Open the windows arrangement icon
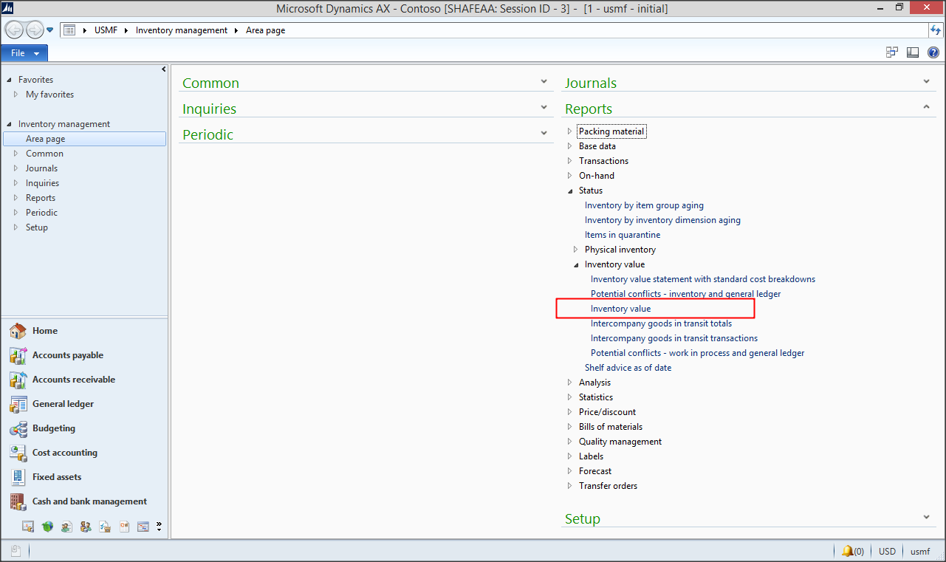This screenshot has height=562, width=946. pos(892,52)
